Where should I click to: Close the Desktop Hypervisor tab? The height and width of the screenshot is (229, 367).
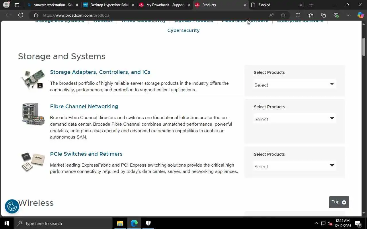point(133,5)
